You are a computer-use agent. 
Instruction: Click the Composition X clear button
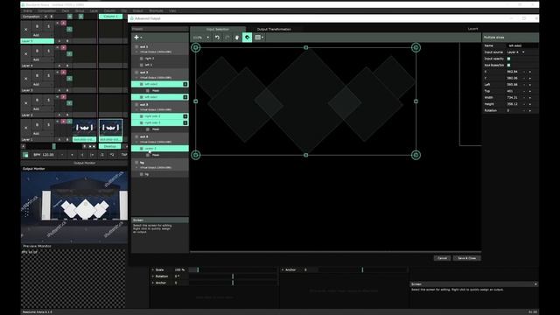[45, 17]
